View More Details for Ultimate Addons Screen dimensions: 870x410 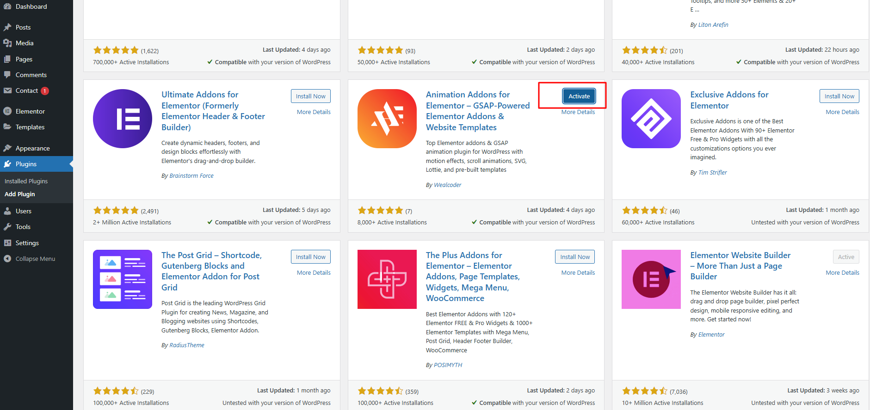[314, 112]
